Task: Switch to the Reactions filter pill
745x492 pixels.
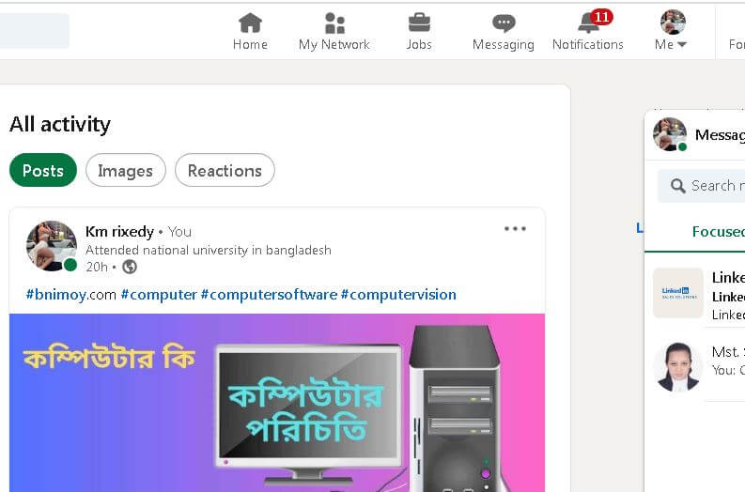Action: pyautogui.click(x=225, y=170)
